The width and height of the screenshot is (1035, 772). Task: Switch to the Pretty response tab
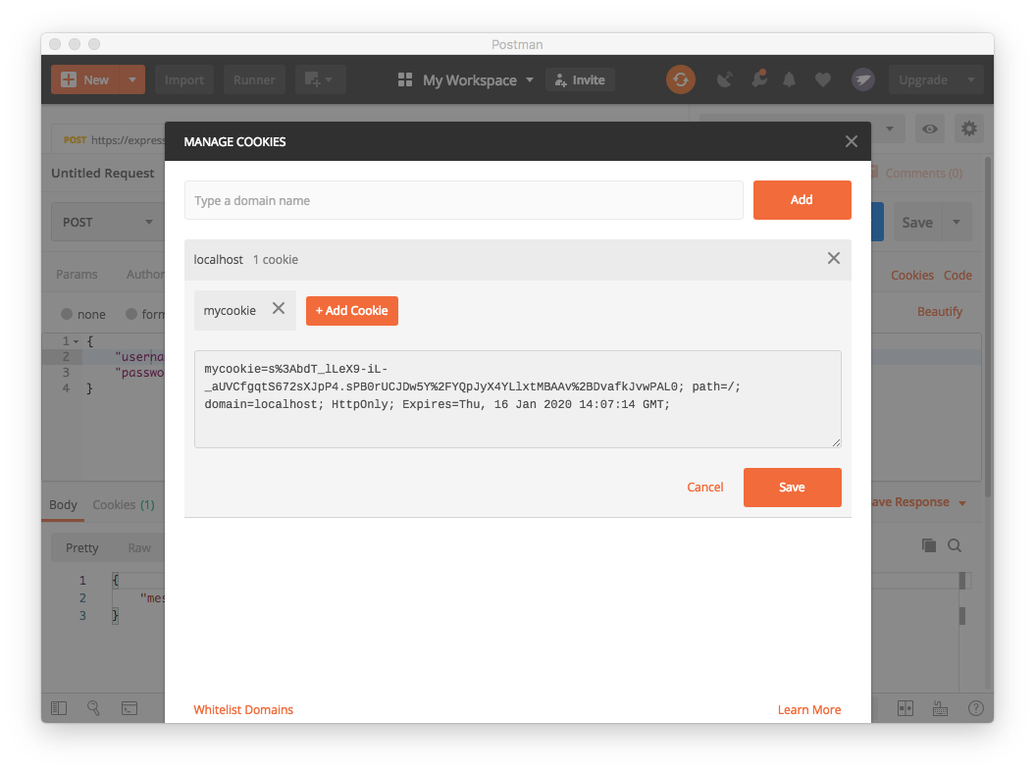pyautogui.click(x=81, y=547)
